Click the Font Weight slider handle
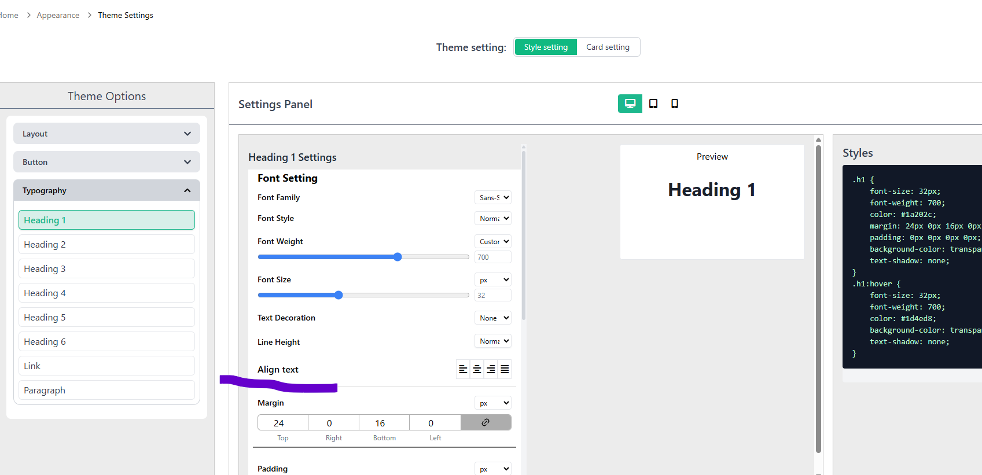 click(398, 257)
